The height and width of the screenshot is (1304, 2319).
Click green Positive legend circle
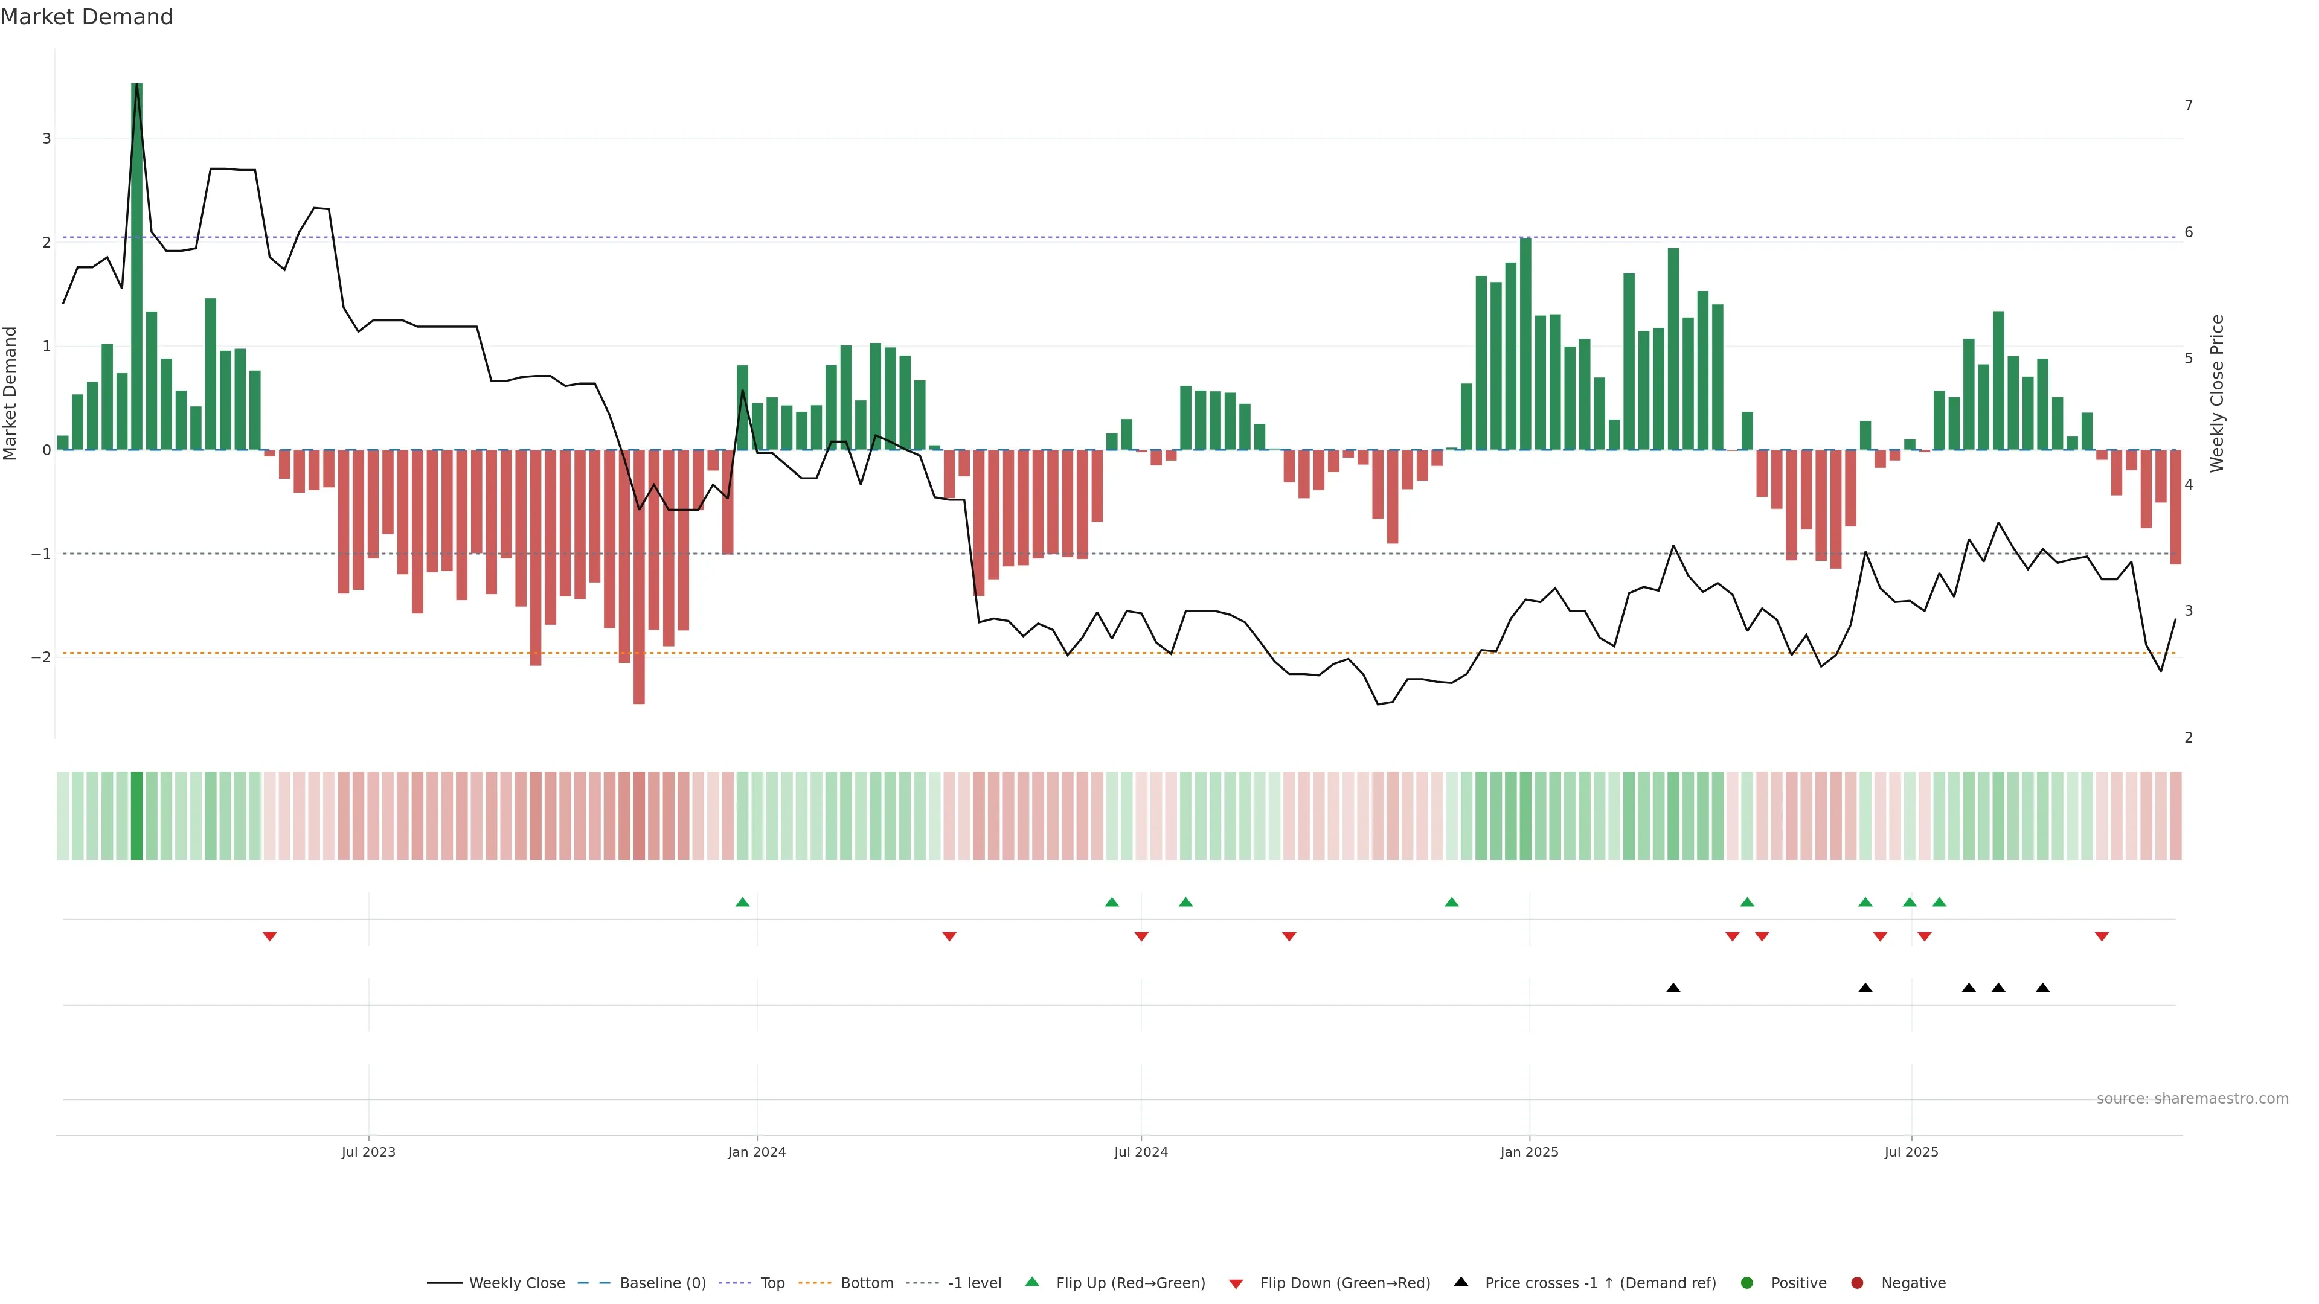[x=1747, y=1283]
